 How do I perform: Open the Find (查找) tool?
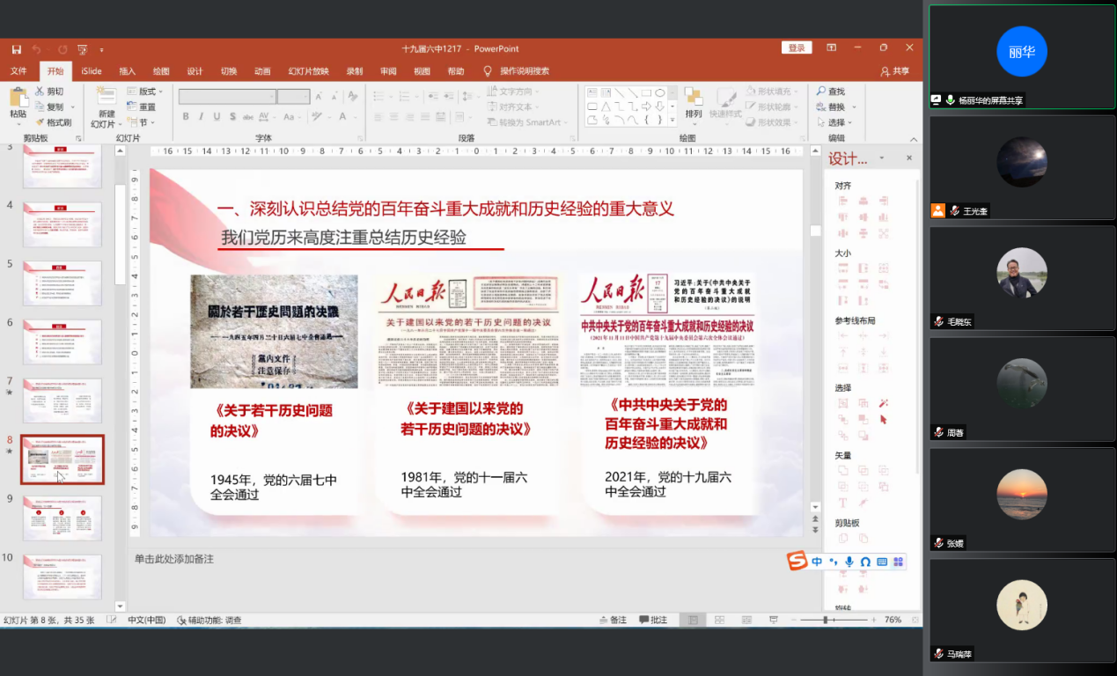click(x=829, y=92)
